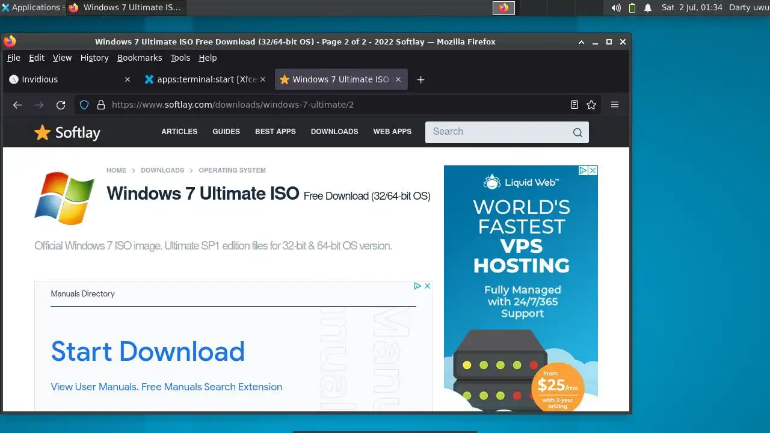
Task: Open GUIDES in Softlay navigation
Action: click(226, 132)
